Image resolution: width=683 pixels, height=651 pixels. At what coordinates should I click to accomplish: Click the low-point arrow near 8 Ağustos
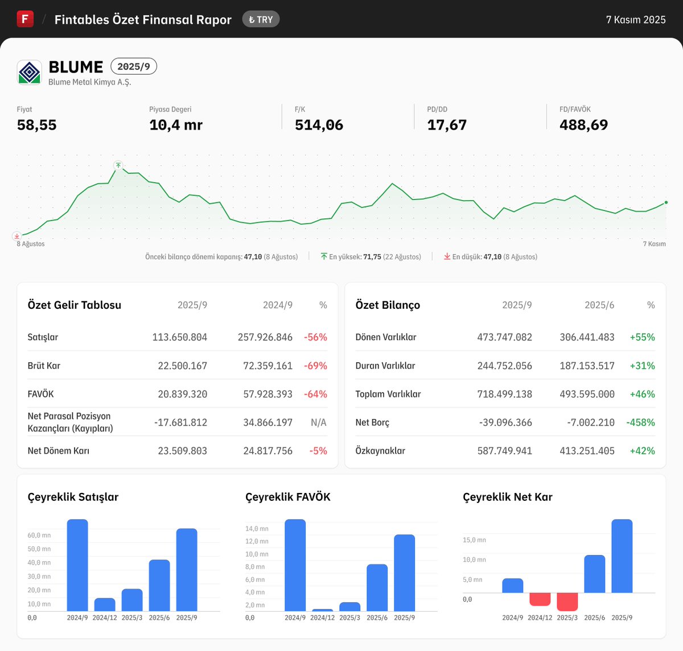[17, 236]
